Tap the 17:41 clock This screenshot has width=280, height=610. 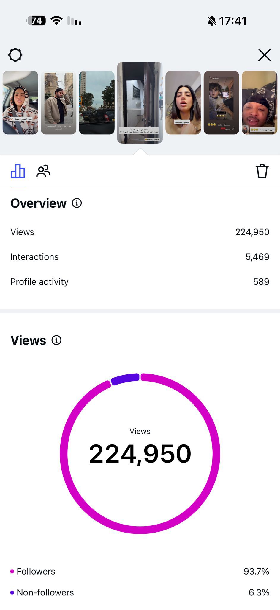tap(233, 21)
